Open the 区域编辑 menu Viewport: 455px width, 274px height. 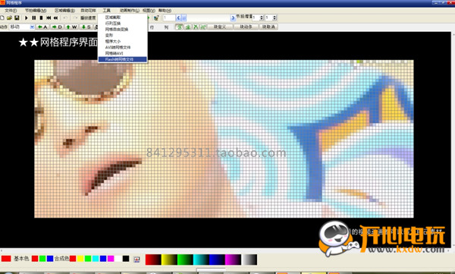click(65, 11)
